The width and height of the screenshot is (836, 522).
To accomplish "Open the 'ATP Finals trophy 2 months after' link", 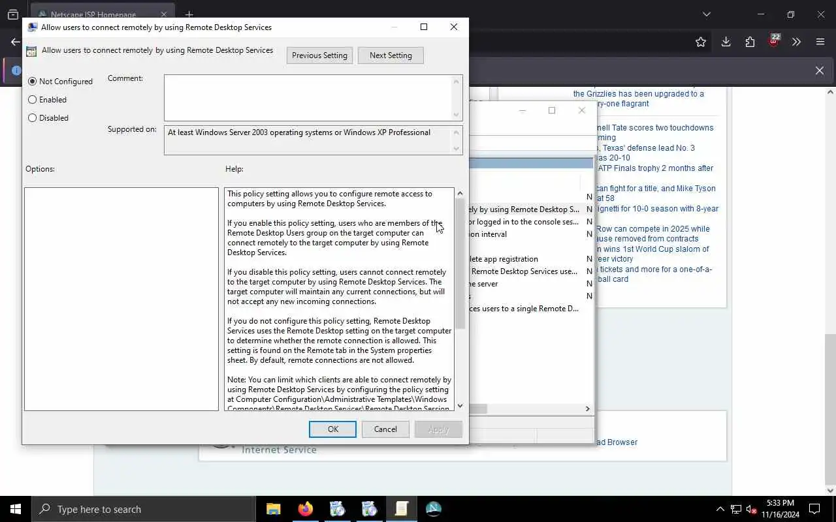I will click(x=656, y=168).
